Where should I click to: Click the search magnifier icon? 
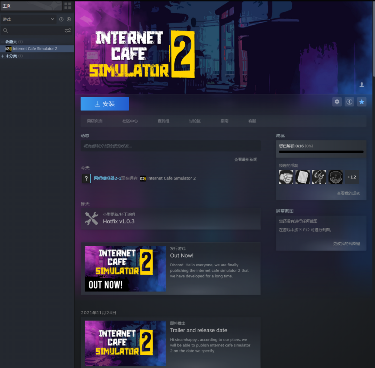point(6,30)
